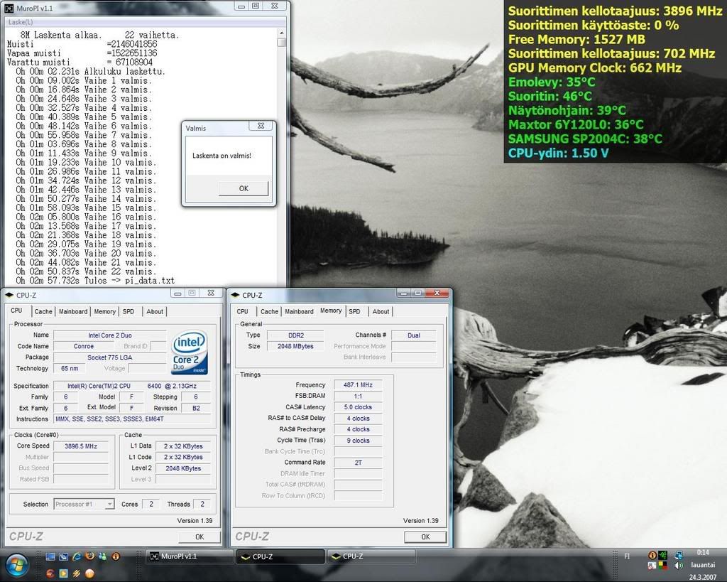Viewport: 727px width, 582px height.
Task: Click the MuroPI v1.1 taskbar button
Action: [x=189, y=556]
